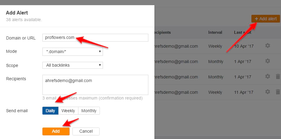
Task: Choose Weekly email frequency
Action: click(x=68, y=111)
